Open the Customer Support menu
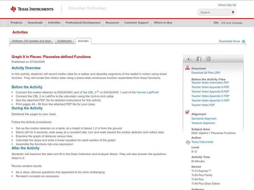The width and height of the screenshot is (254, 190). pyautogui.click(x=137, y=23)
